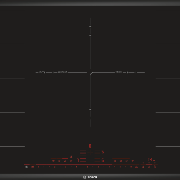The width and height of the screenshot is (180, 180).
Task: Tap the stopwatch icon at far right
Action: coord(155,167)
